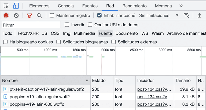Stop recording network log red button
This screenshot has height=110, width=206.
pyautogui.click(x=6, y=16)
